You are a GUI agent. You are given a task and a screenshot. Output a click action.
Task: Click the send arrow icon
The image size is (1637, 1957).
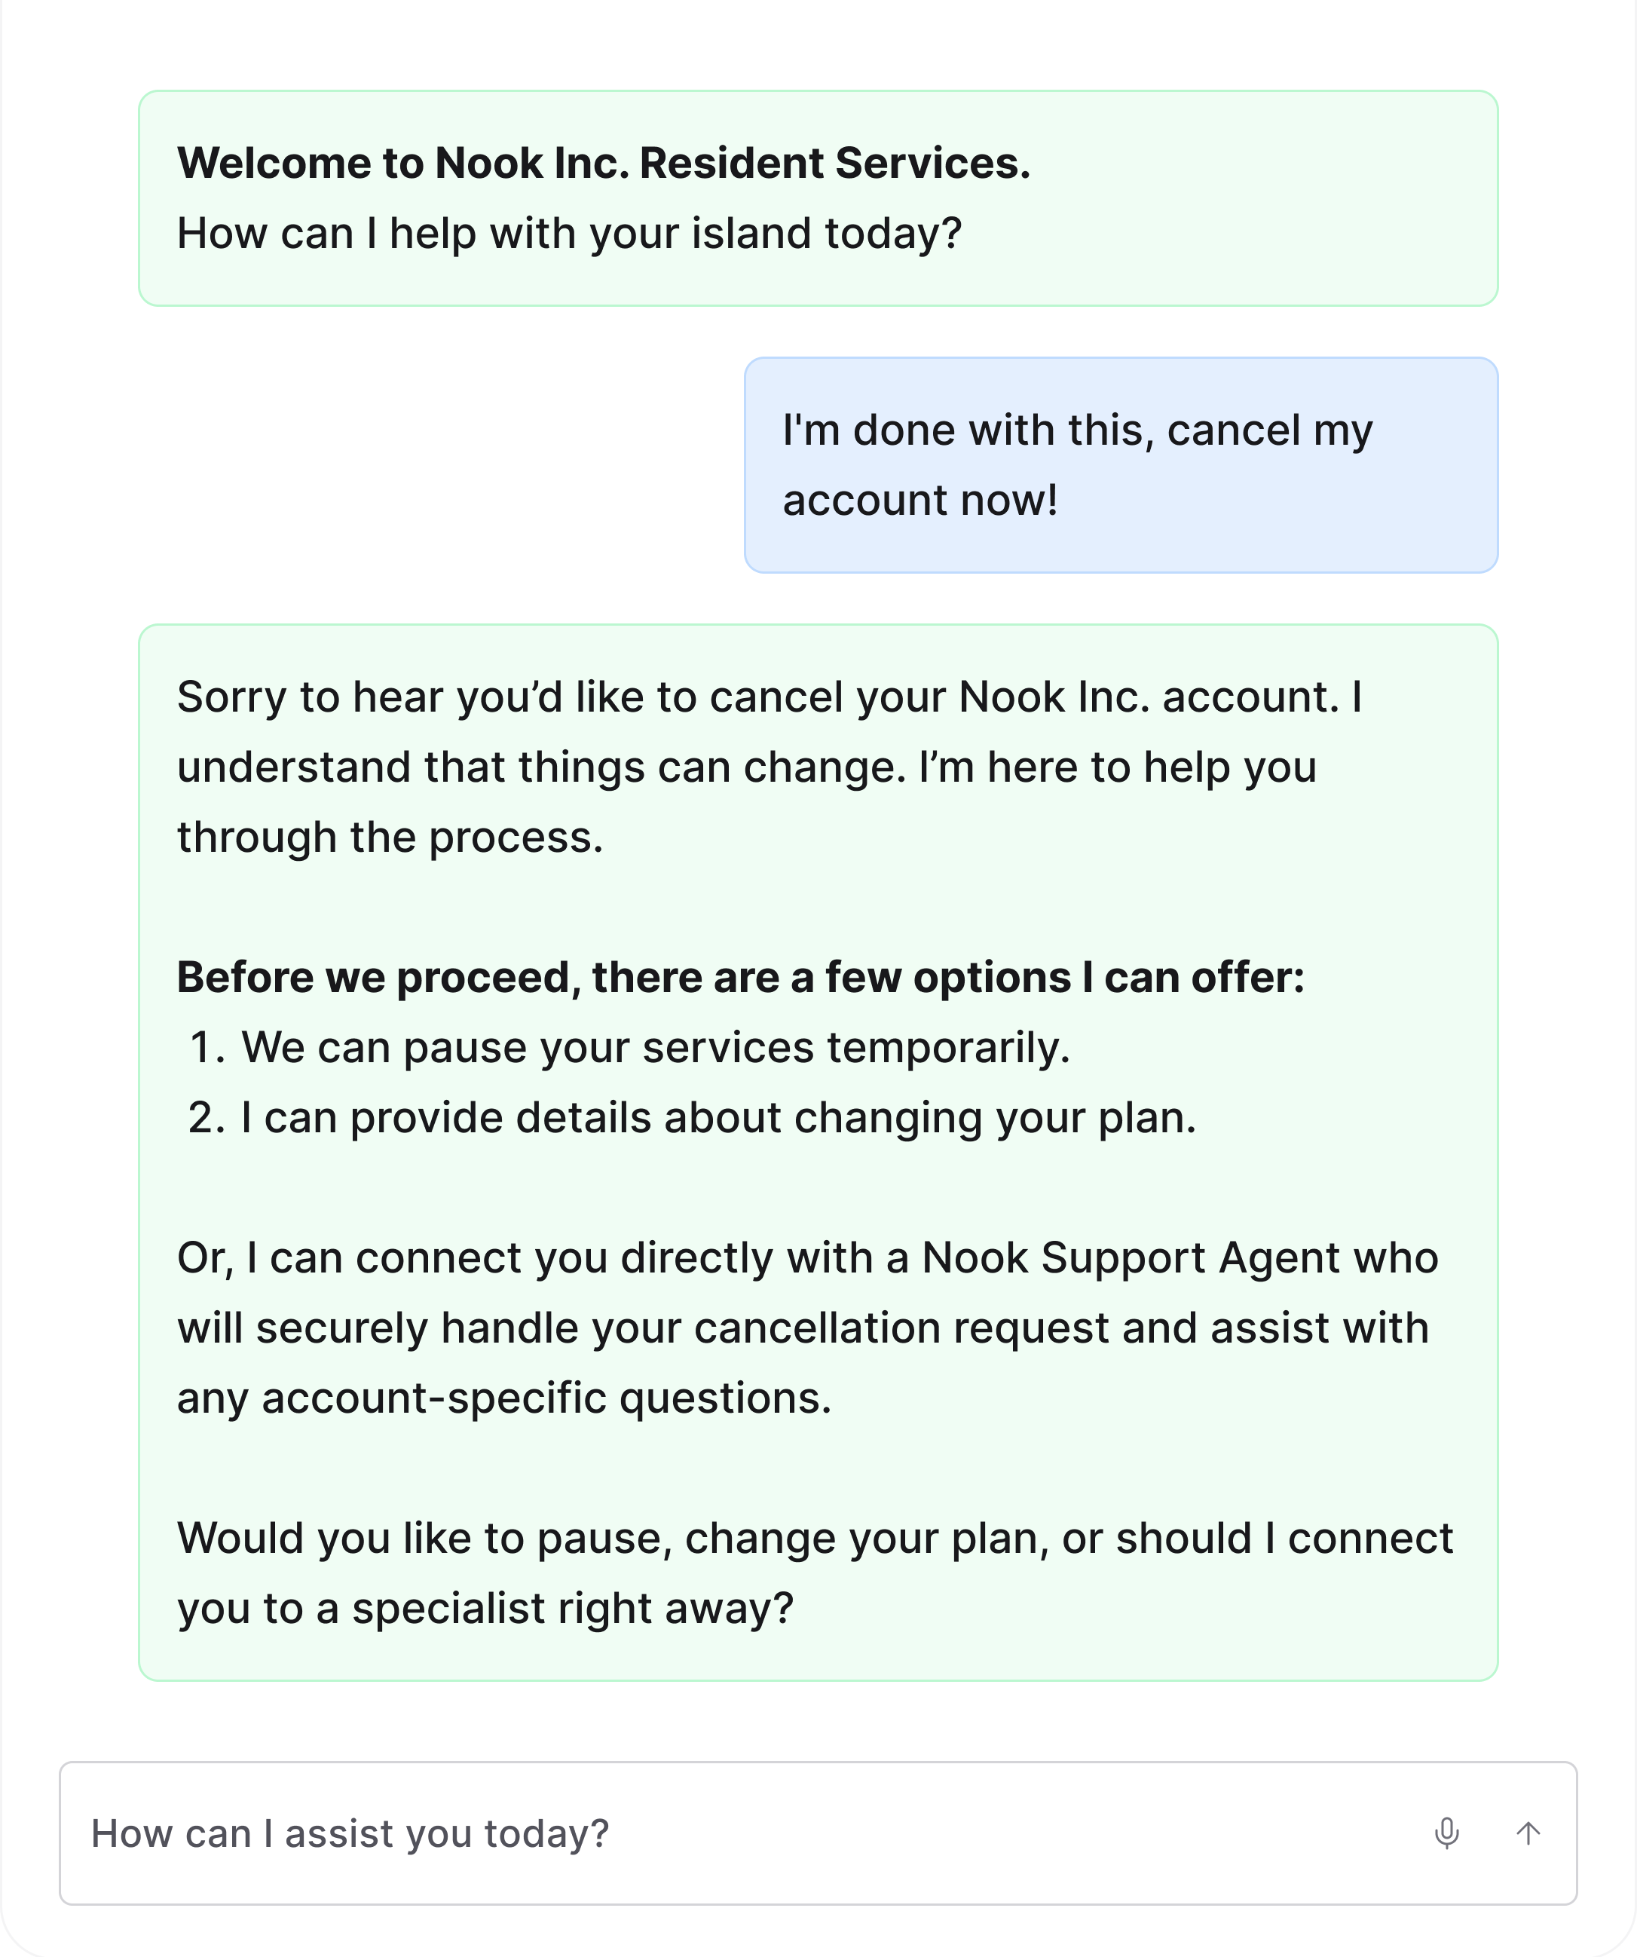point(1527,1833)
